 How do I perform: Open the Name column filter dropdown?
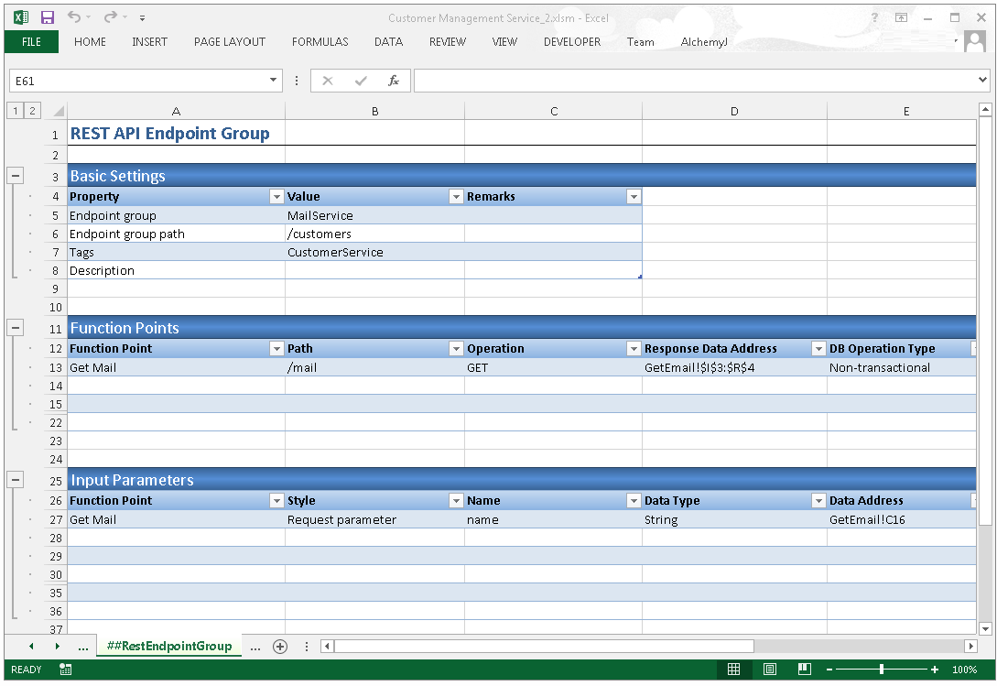pyautogui.click(x=634, y=501)
